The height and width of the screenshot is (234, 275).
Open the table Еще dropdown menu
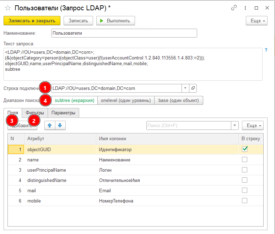pos(253,125)
